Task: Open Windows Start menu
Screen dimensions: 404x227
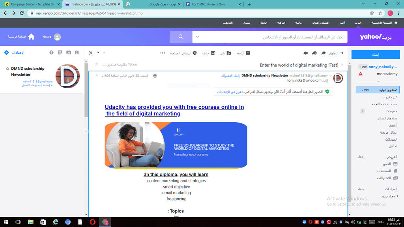Action: [6, 222]
